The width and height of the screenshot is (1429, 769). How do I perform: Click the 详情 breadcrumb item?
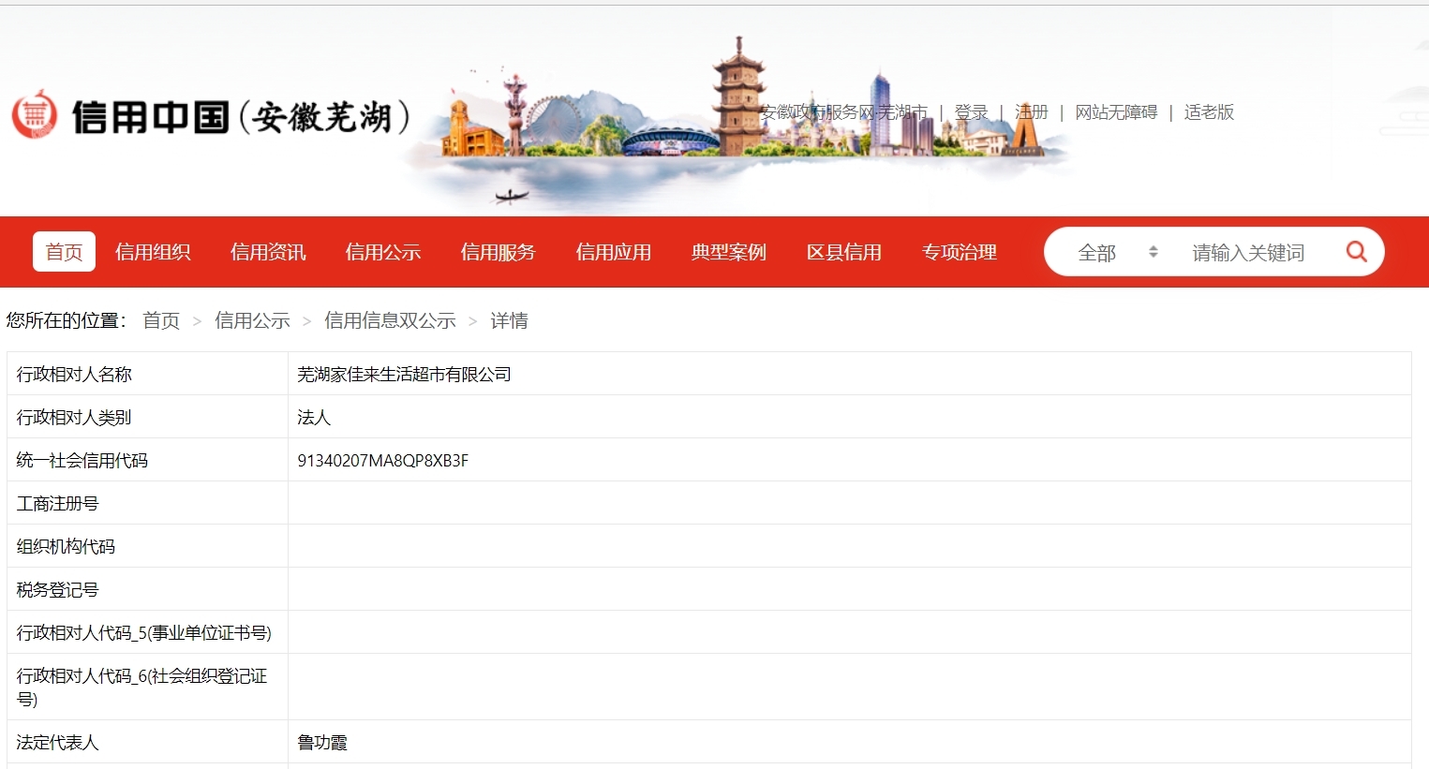click(x=509, y=320)
